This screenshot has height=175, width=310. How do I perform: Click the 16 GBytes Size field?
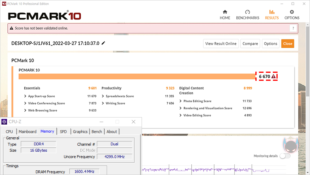pos(38,150)
